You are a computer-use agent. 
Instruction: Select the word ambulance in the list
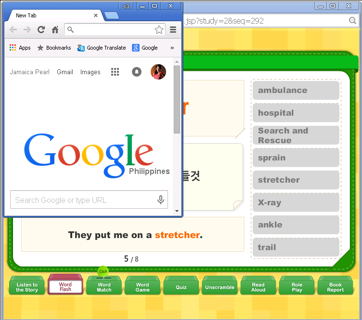coord(296,90)
